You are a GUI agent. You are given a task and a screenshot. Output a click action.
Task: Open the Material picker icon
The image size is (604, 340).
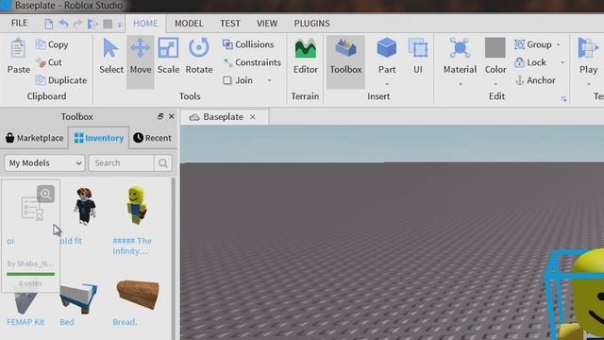click(460, 48)
